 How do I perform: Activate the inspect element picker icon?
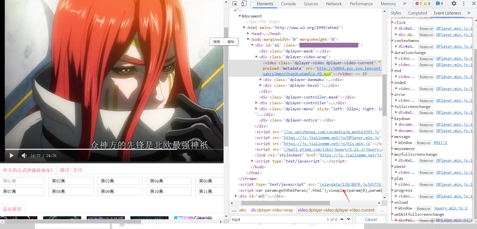(x=235, y=3)
